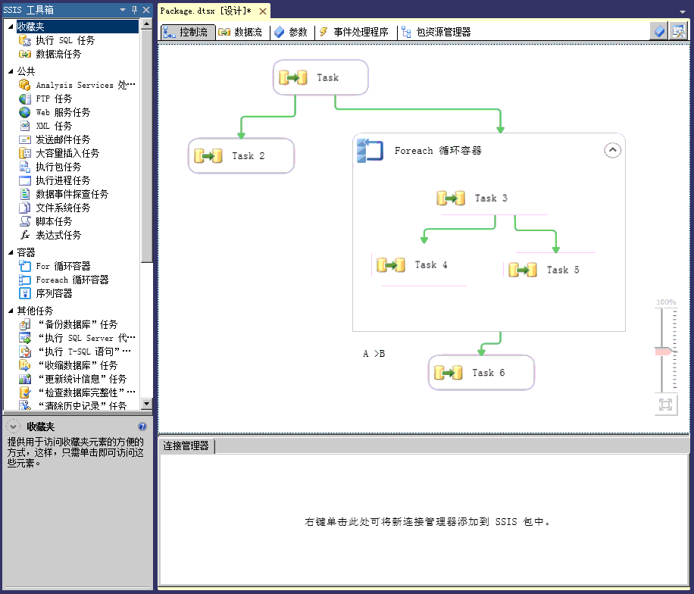Image resolution: width=694 pixels, height=594 pixels.
Task: Open help icon in 收藏夹 description pane
Action: tap(142, 427)
